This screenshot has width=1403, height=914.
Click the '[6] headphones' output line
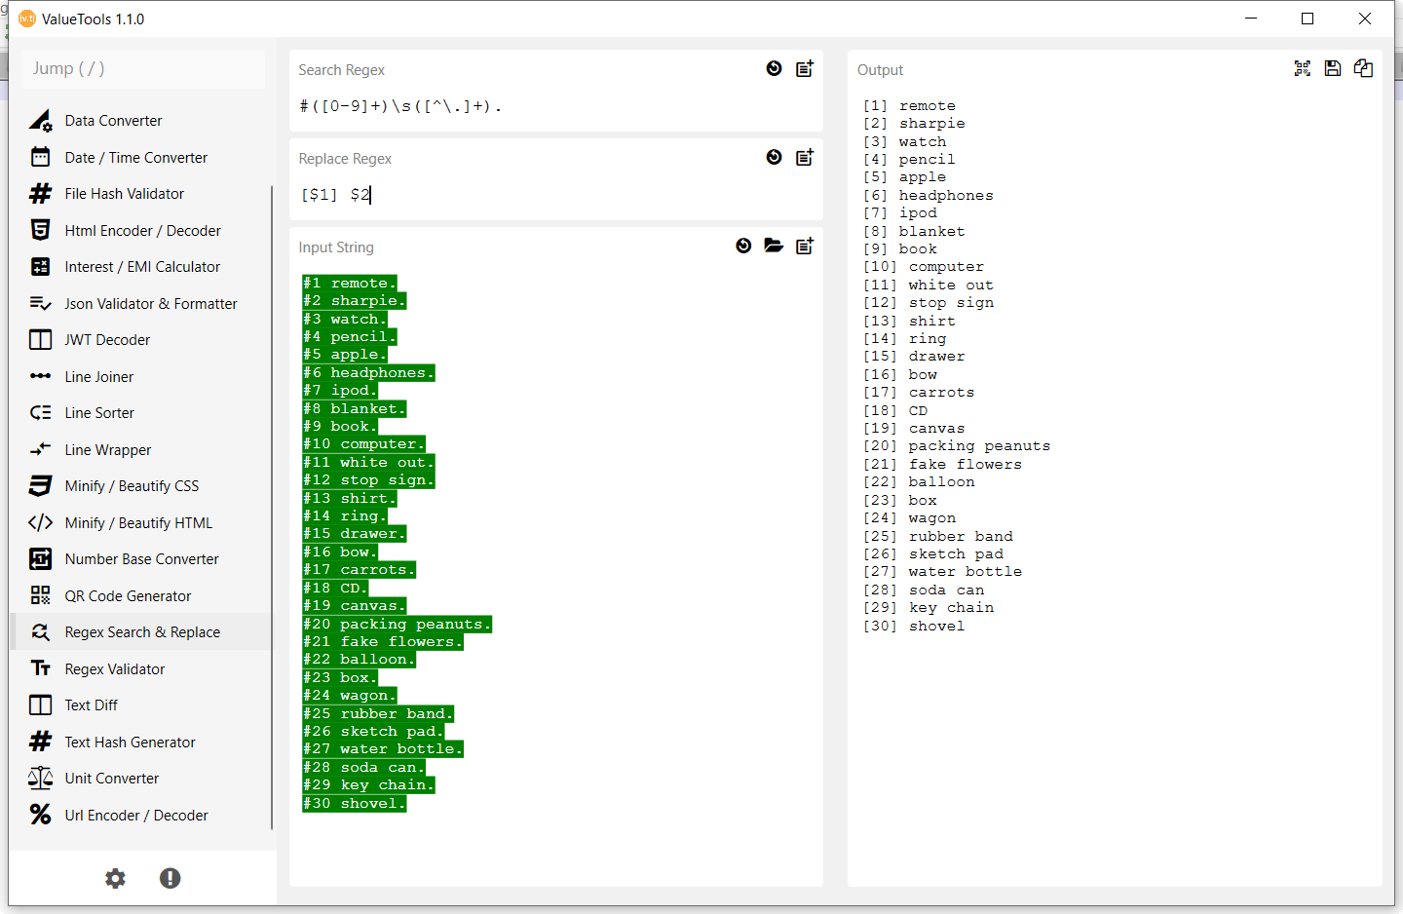click(x=929, y=195)
